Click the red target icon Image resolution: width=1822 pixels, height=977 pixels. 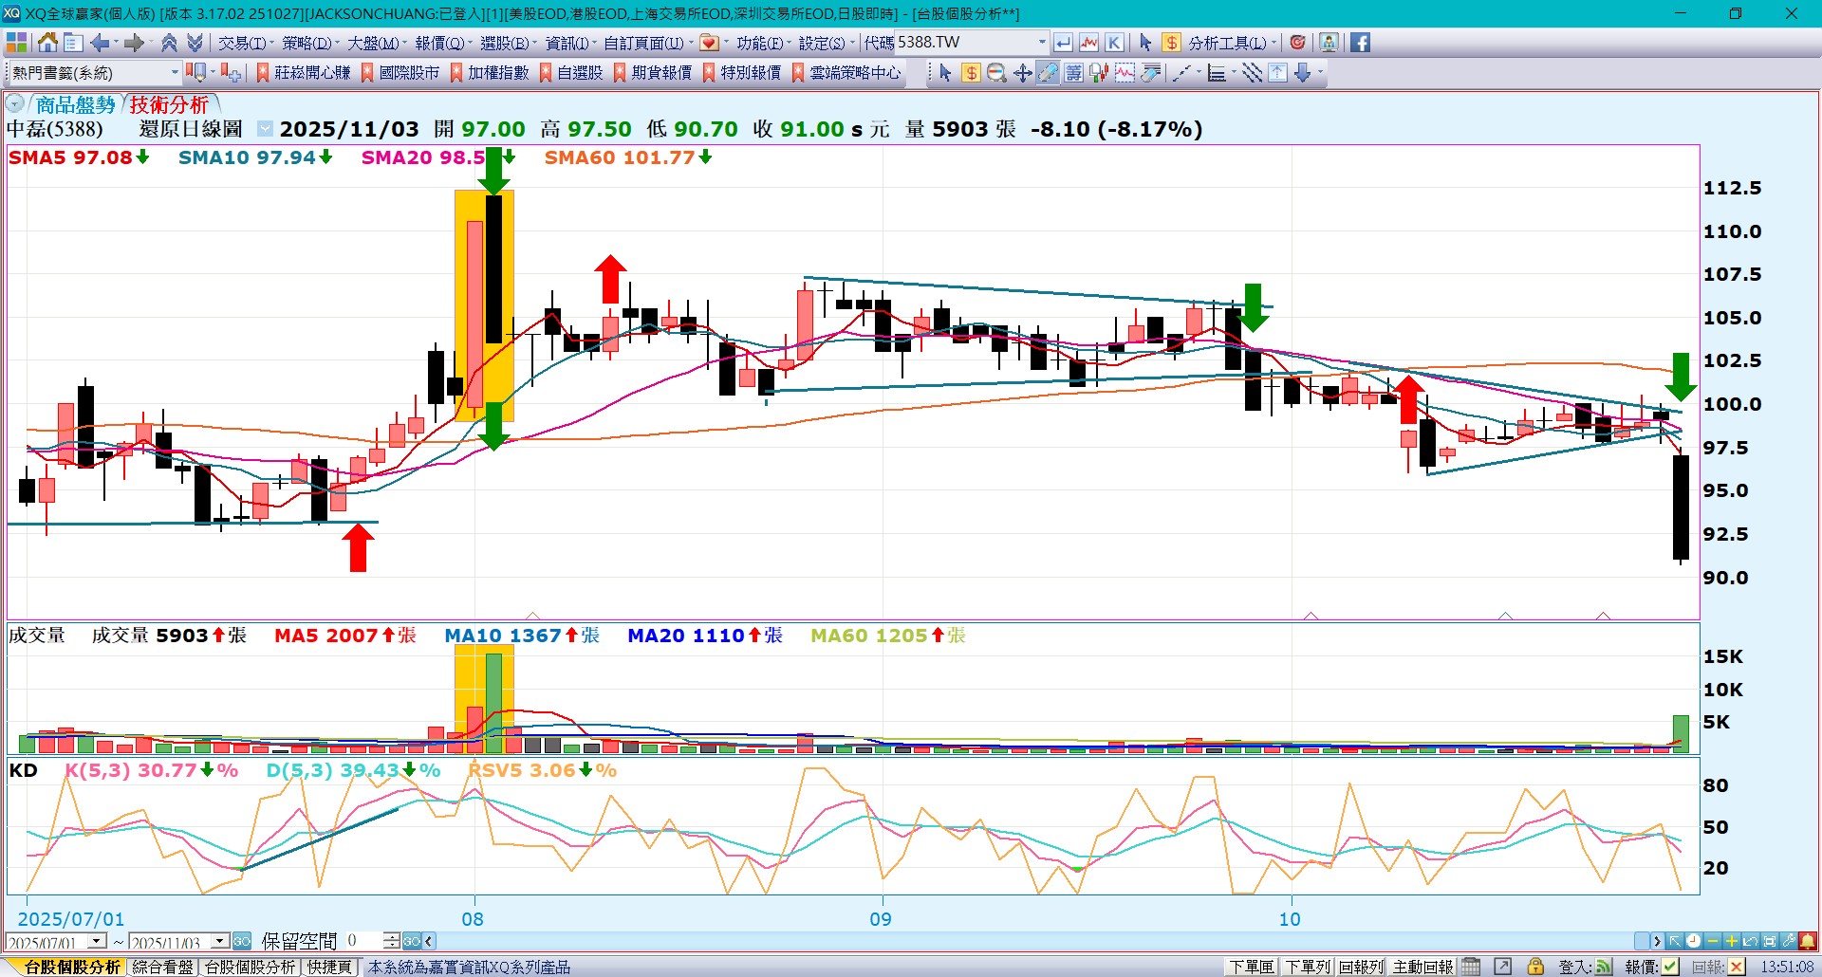1297,43
